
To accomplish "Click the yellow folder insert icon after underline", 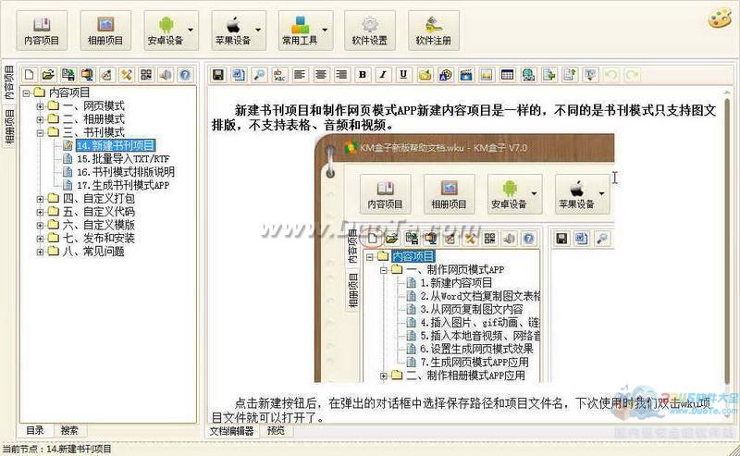I will click(x=425, y=75).
